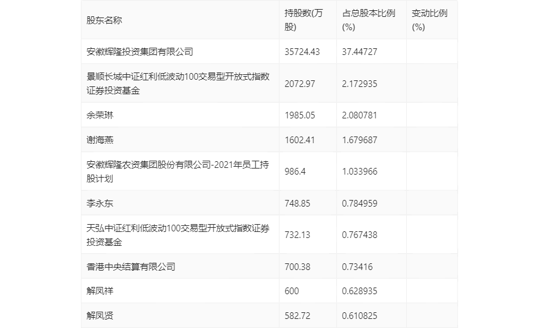Select the holding value 582.72
Image resolution: width=539 pixels, height=328 pixels.
tap(298, 315)
